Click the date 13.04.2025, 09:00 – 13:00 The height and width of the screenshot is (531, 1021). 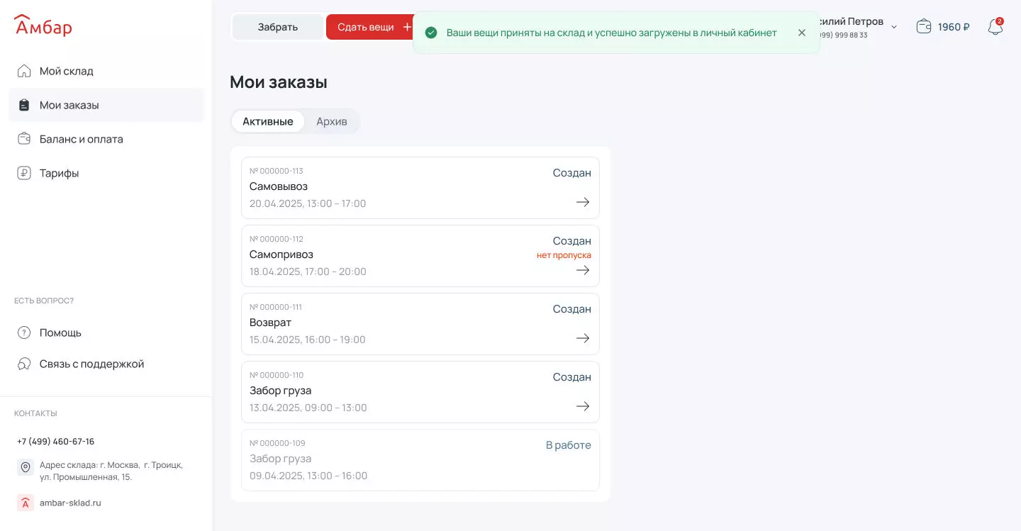[x=308, y=408]
